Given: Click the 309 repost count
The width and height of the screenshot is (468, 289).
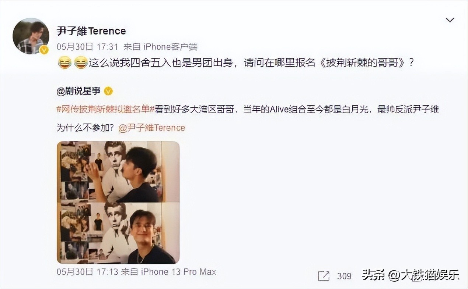Looking at the screenshot, I should pyautogui.click(x=344, y=276).
